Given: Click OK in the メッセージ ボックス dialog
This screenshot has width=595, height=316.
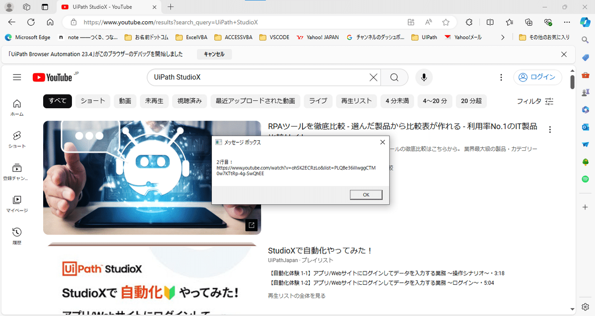Looking at the screenshot, I should [366, 195].
